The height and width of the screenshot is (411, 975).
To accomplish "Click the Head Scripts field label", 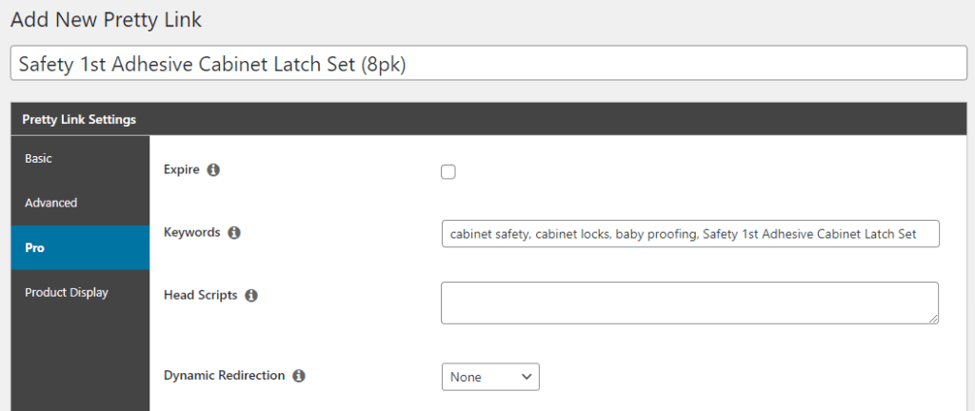I will [201, 296].
